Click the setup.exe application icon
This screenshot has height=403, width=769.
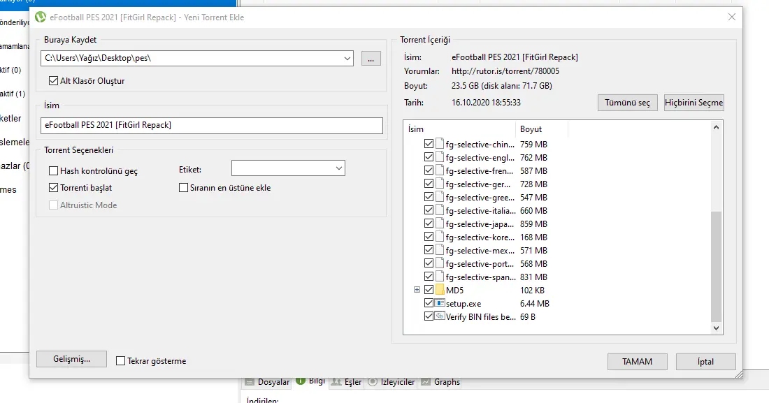click(440, 303)
